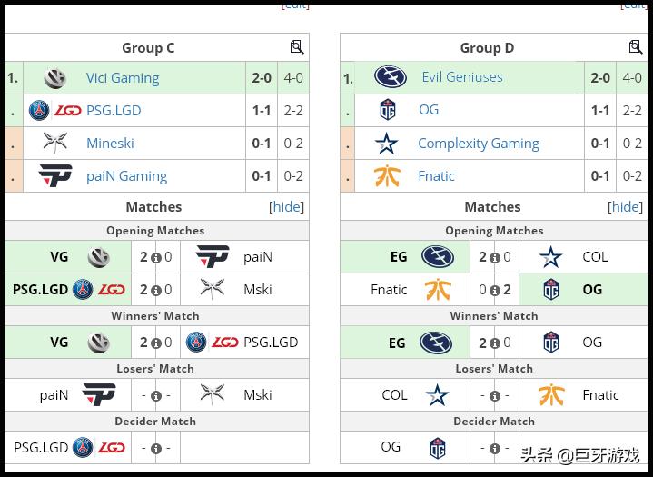The width and height of the screenshot is (653, 477).
Task: Hide the Group C matches section
Action: point(286,206)
